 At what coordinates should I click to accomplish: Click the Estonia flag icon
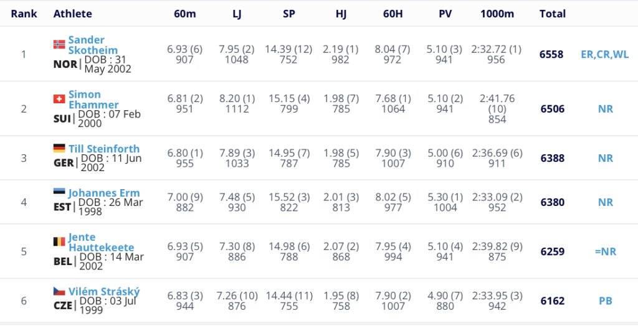[x=59, y=193]
